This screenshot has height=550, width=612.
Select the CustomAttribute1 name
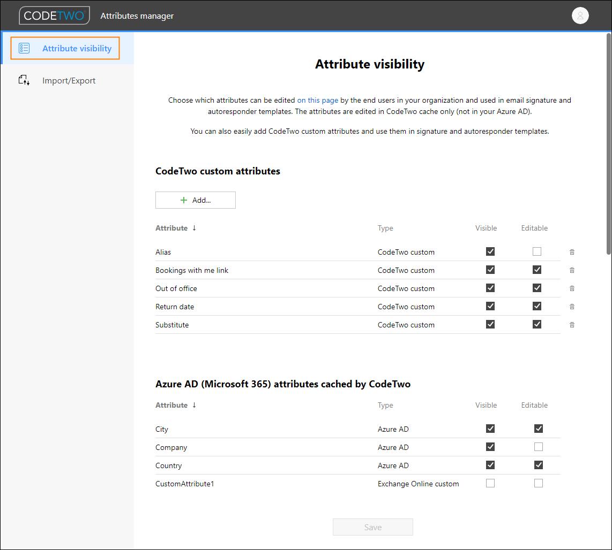184,484
